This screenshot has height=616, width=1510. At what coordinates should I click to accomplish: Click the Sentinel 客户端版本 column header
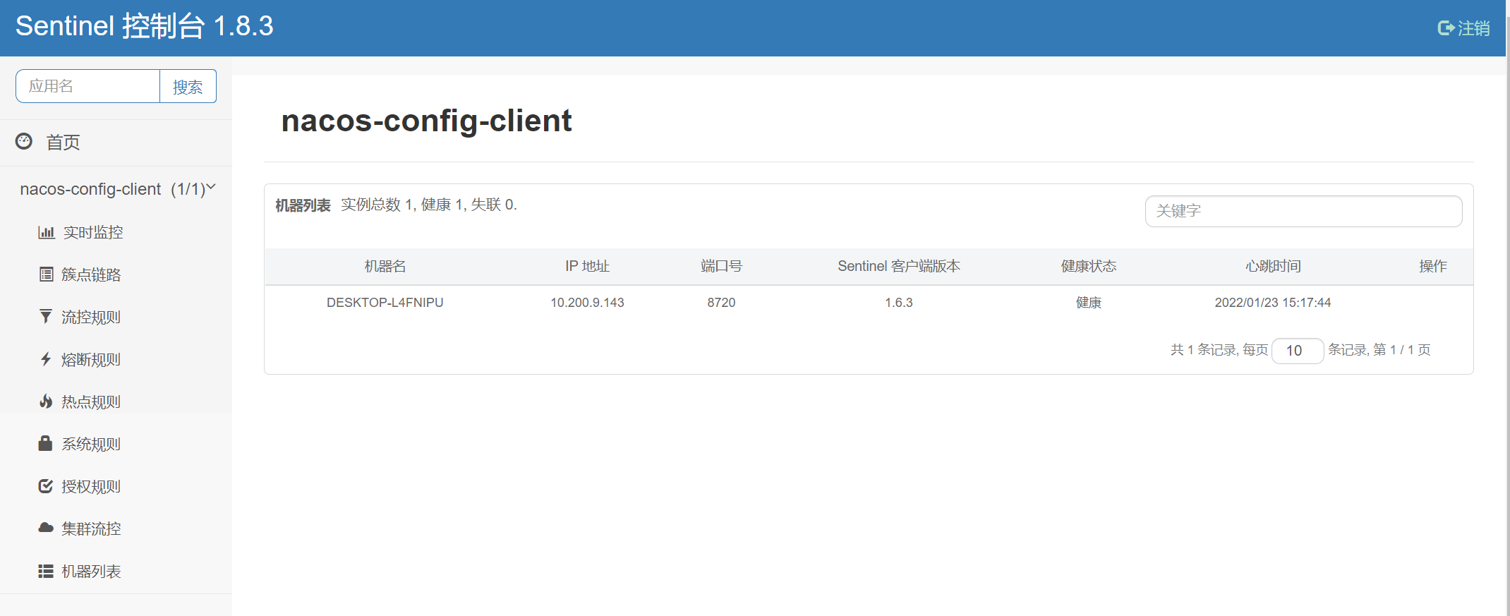(899, 266)
